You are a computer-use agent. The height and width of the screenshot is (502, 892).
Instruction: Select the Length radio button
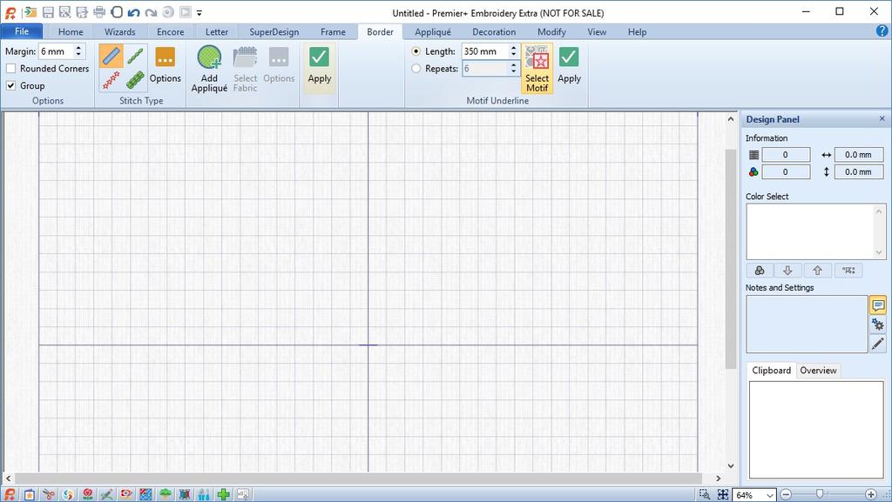416,51
